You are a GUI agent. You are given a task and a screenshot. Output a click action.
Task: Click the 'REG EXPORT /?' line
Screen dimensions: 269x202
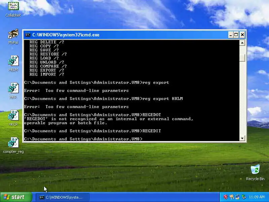point(47,70)
